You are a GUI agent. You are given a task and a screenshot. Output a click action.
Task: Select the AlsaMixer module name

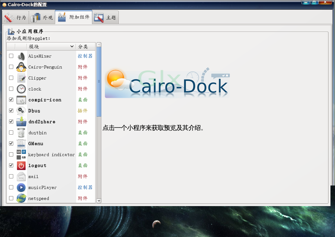point(40,56)
